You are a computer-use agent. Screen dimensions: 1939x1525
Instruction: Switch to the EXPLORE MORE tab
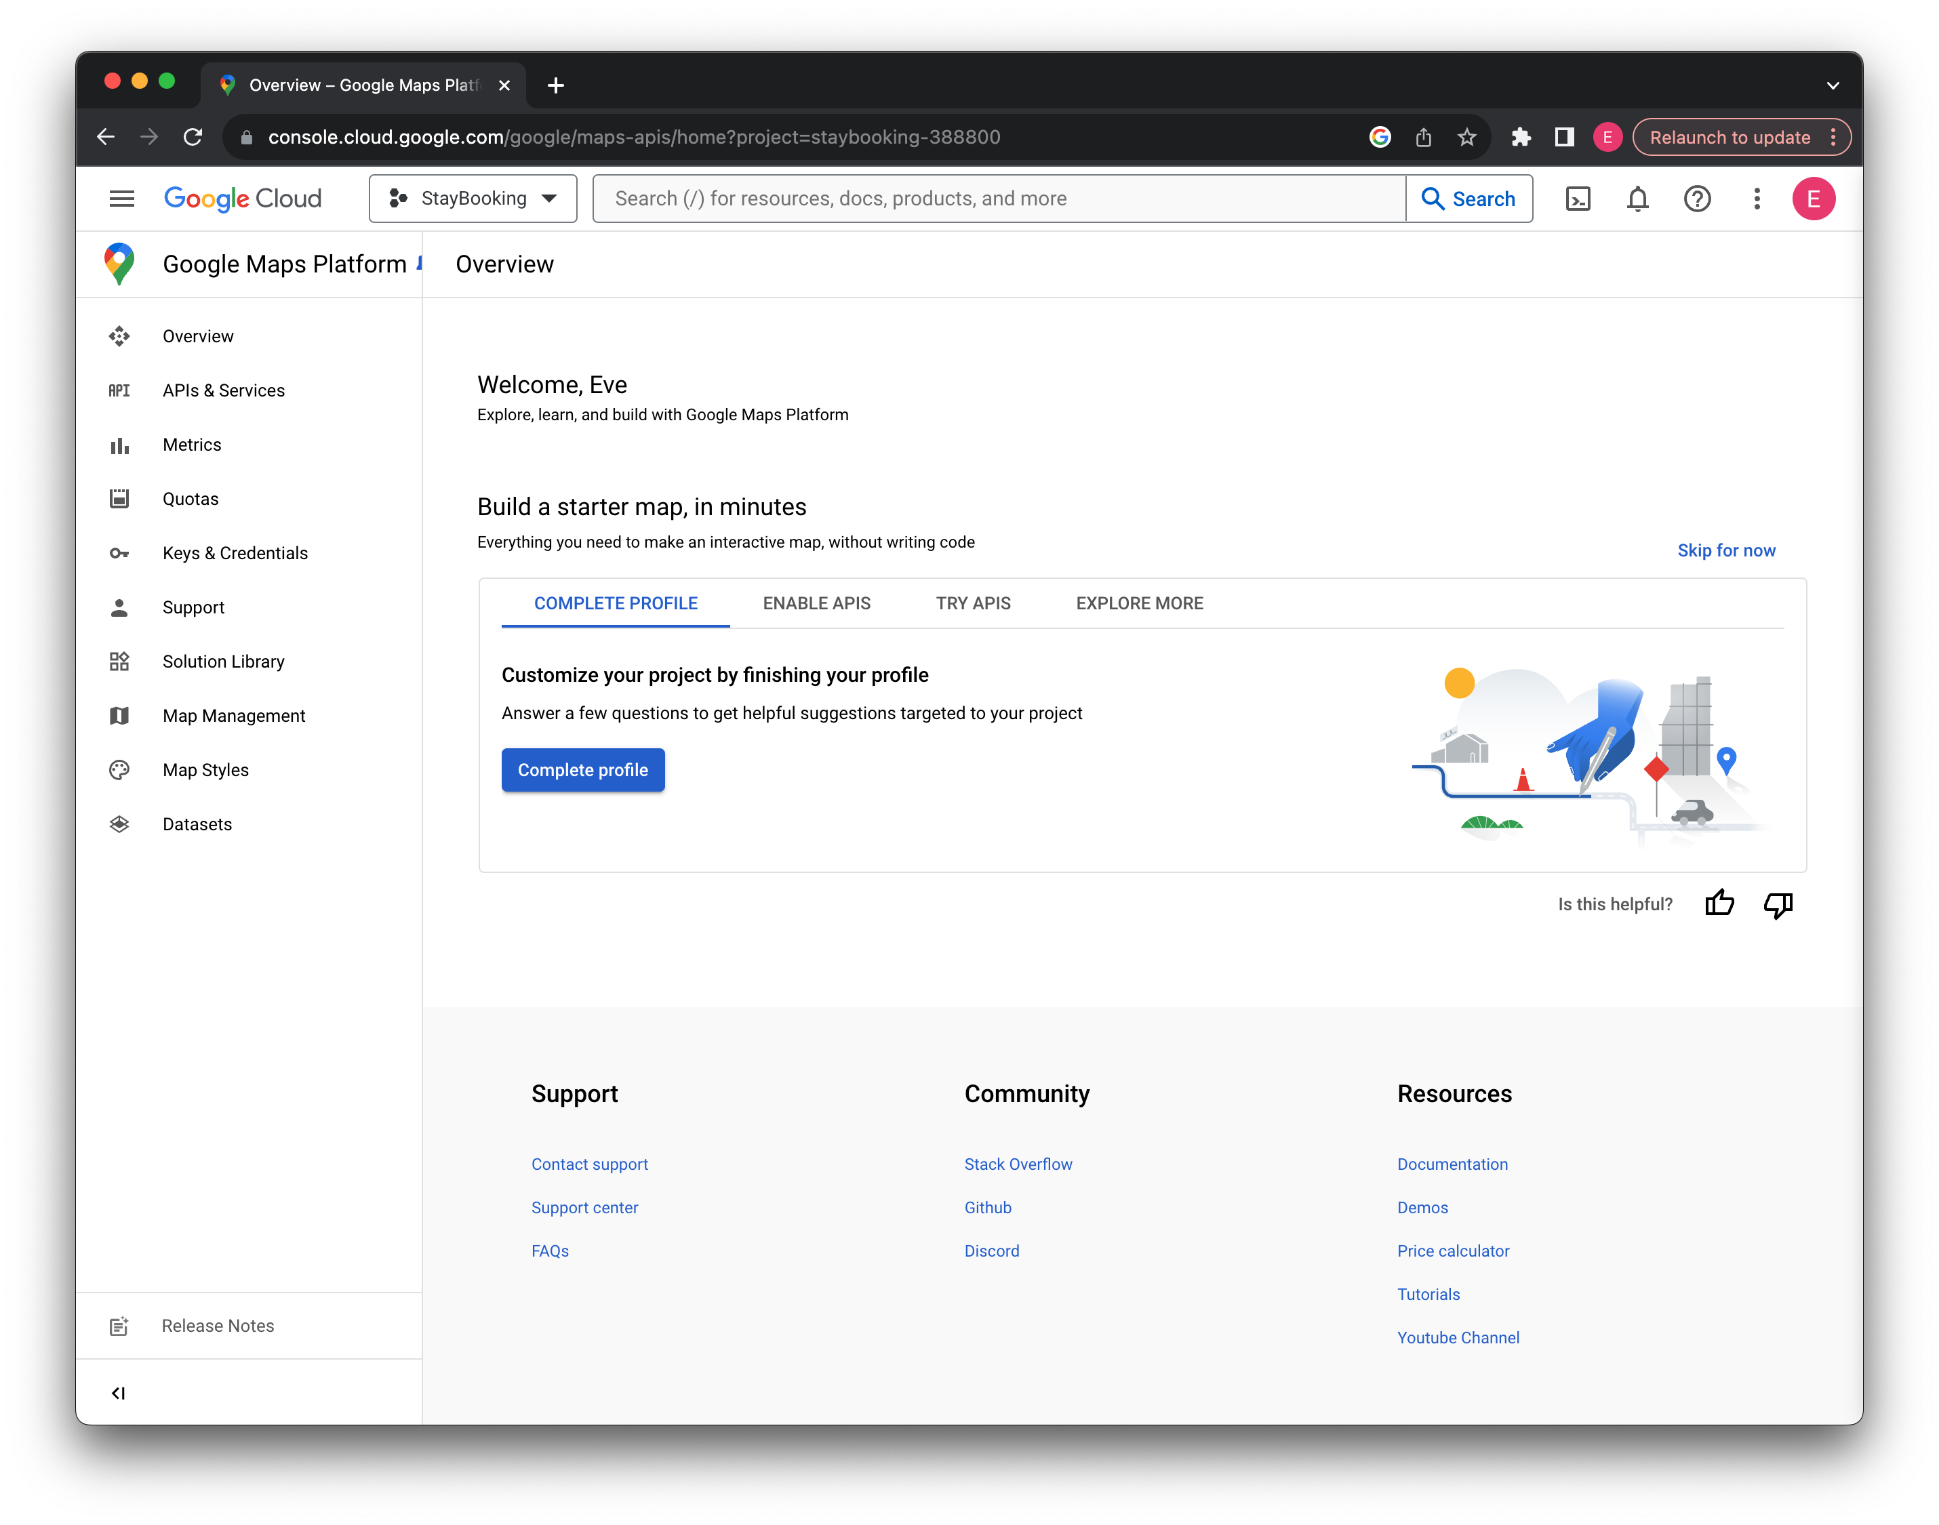[x=1139, y=604]
